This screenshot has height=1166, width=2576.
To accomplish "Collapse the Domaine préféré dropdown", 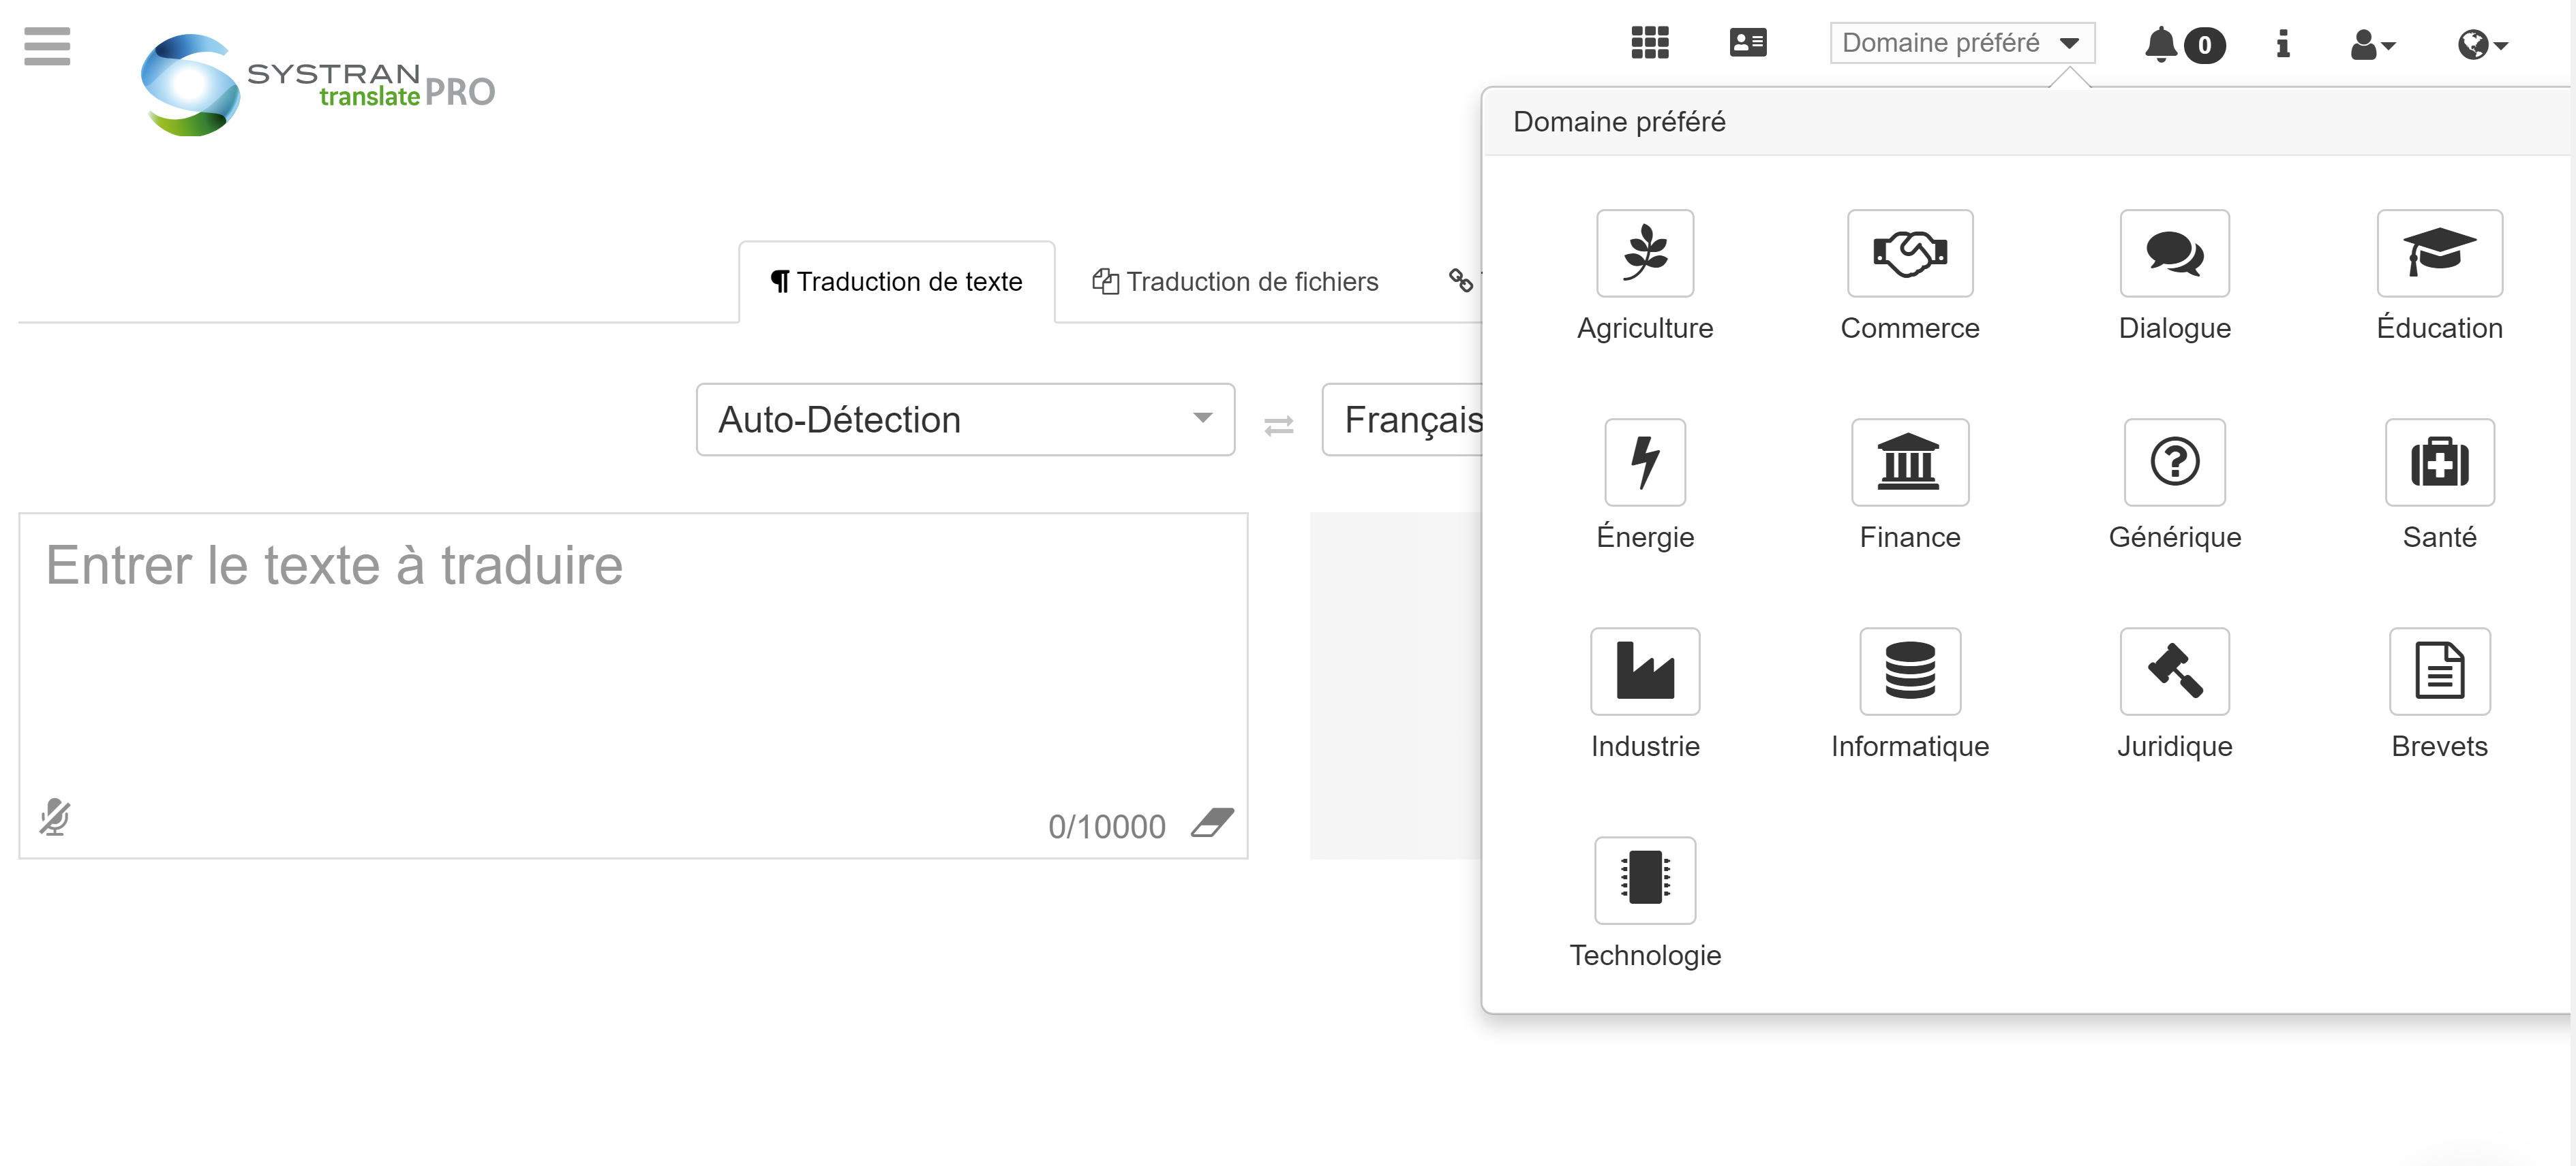I will pos(1961,43).
